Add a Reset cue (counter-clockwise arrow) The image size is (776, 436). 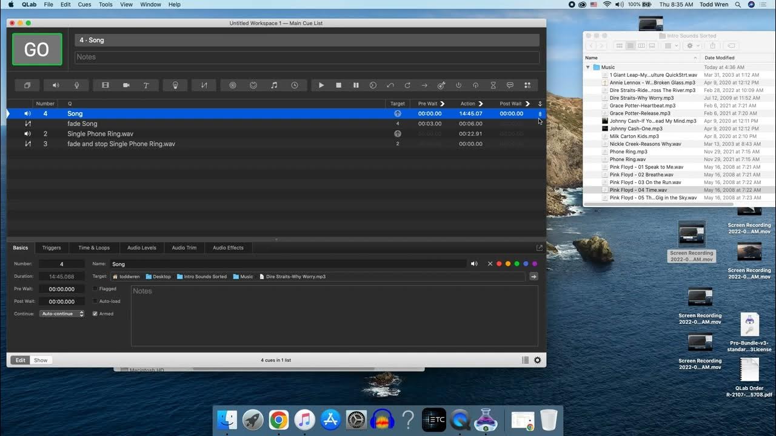(390, 85)
